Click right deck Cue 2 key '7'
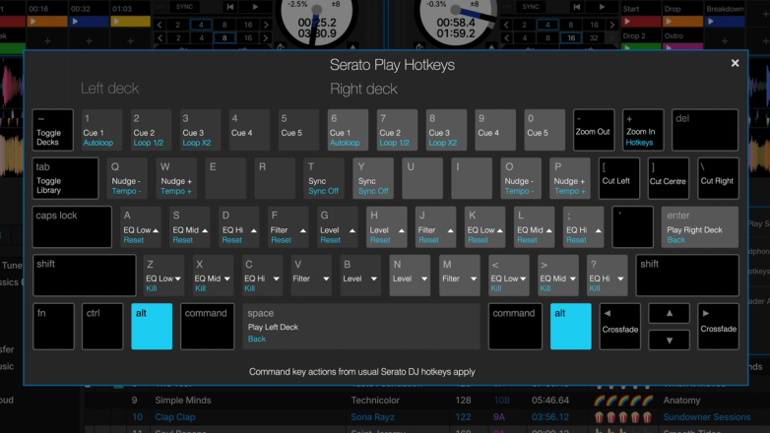 coord(397,130)
